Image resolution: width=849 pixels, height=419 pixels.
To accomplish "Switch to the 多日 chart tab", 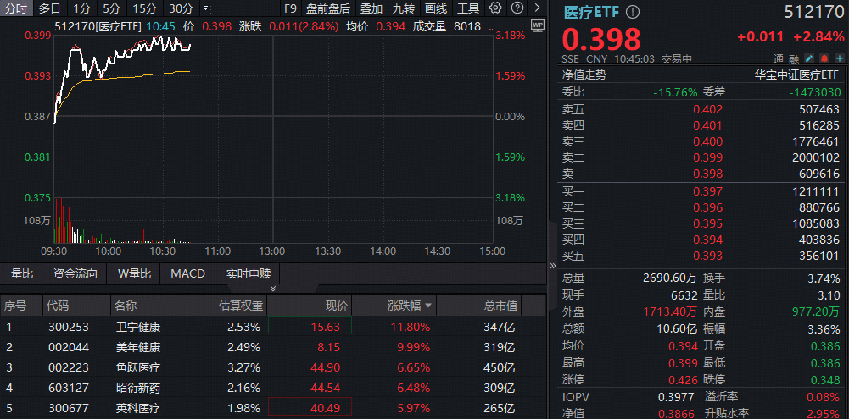I will [x=50, y=8].
